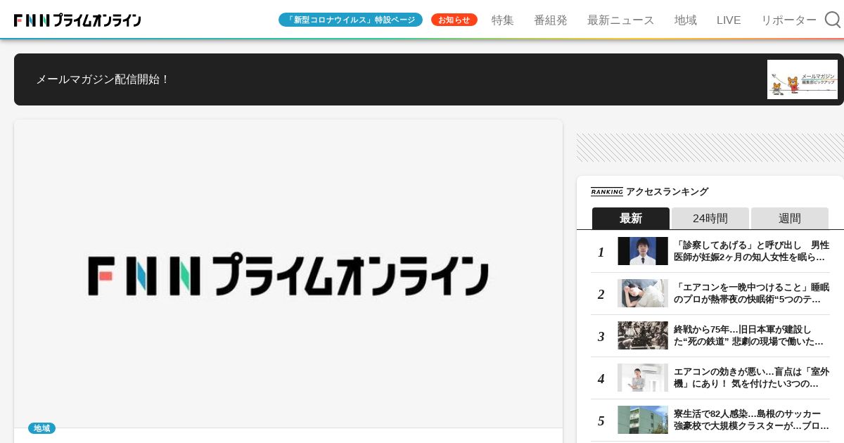Viewport: 844px width, 443px height.
Task: Open the LIVE navigation item
Action: (729, 20)
